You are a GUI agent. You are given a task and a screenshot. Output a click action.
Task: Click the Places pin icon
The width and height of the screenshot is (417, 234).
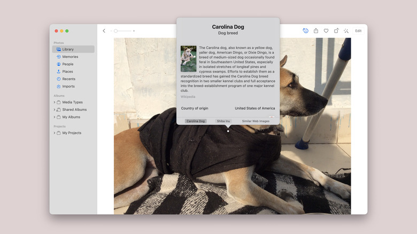(58, 72)
